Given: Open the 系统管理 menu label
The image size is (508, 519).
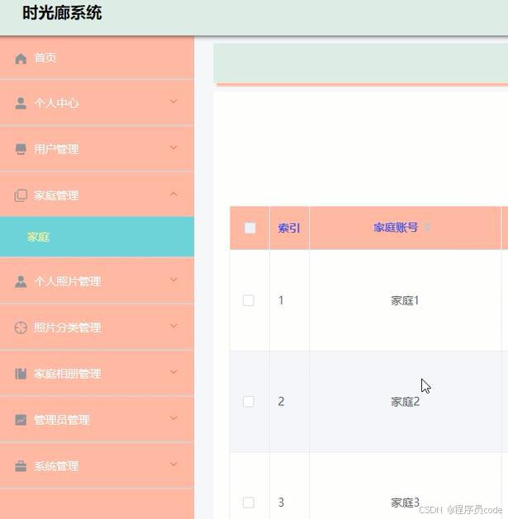Looking at the screenshot, I should pos(56,466).
